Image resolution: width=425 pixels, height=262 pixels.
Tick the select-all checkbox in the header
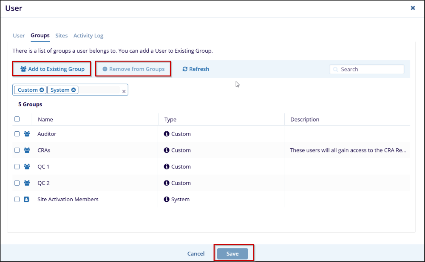click(17, 119)
